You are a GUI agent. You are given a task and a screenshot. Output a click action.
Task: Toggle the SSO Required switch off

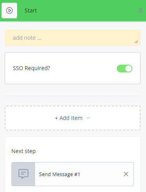click(x=125, y=69)
